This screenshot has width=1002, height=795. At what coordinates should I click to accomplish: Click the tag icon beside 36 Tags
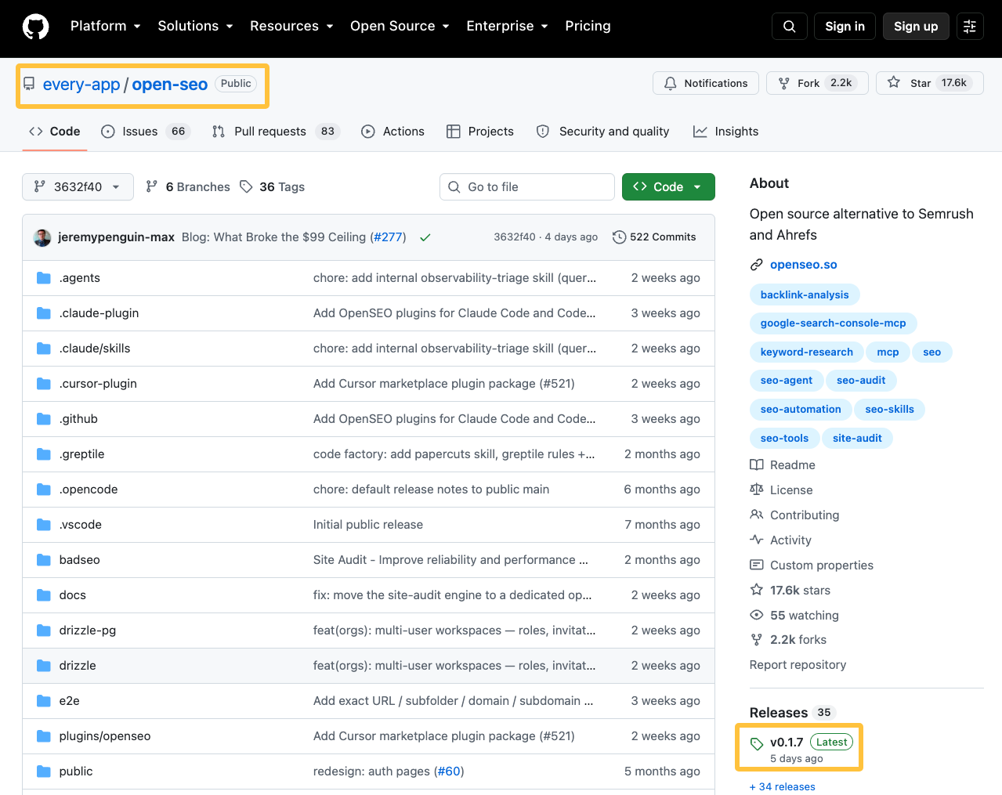click(x=246, y=186)
